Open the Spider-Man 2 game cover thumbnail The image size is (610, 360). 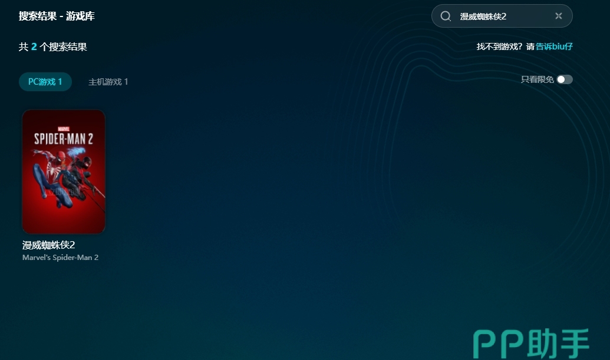(64, 172)
